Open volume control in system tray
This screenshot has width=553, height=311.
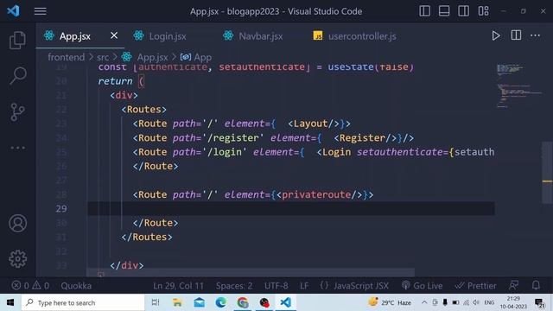pyautogui.click(x=476, y=302)
